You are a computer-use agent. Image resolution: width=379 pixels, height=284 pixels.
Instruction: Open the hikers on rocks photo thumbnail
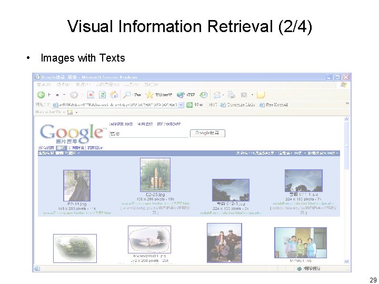tap(224, 242)
